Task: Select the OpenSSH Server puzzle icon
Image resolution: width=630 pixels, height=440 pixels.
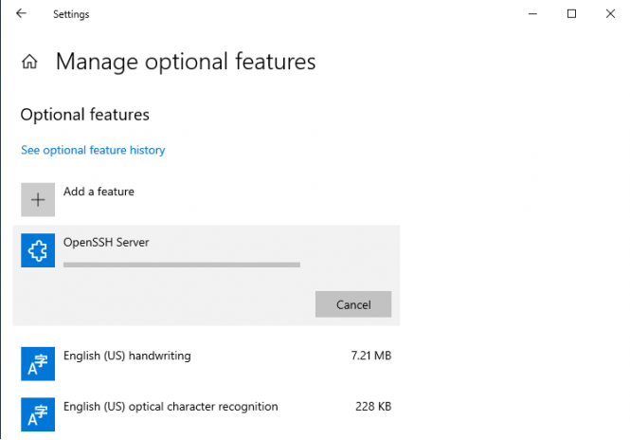Action: pyautogui.click(x=39, y=251)
